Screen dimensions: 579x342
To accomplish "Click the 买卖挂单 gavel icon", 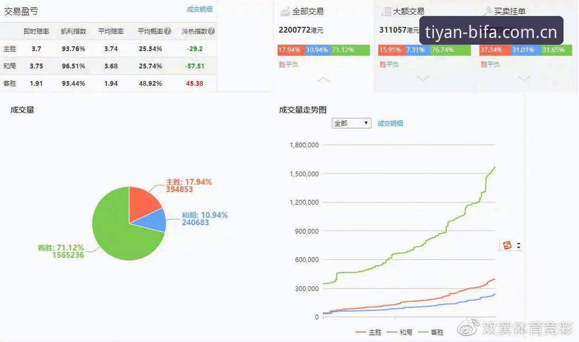I will coord(487,12).
